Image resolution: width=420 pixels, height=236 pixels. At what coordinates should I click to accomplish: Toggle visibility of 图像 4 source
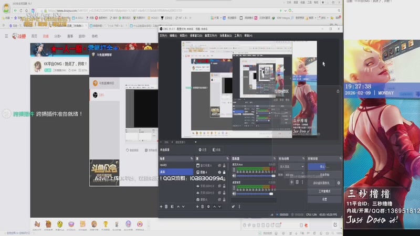coord(219,172)
